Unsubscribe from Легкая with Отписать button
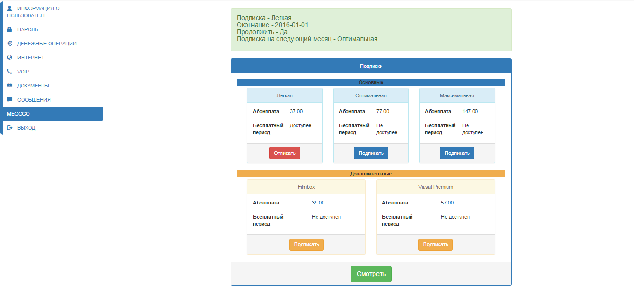The width and height of the screenshot is (634, 306). pos(285,153)
